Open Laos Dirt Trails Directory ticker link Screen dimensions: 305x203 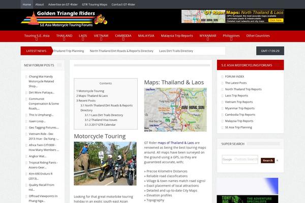[176, 51]
